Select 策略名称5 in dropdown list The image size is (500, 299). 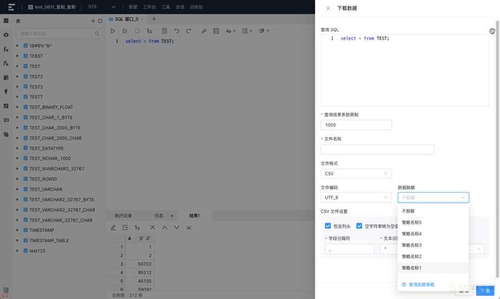(x=433, y=222)
